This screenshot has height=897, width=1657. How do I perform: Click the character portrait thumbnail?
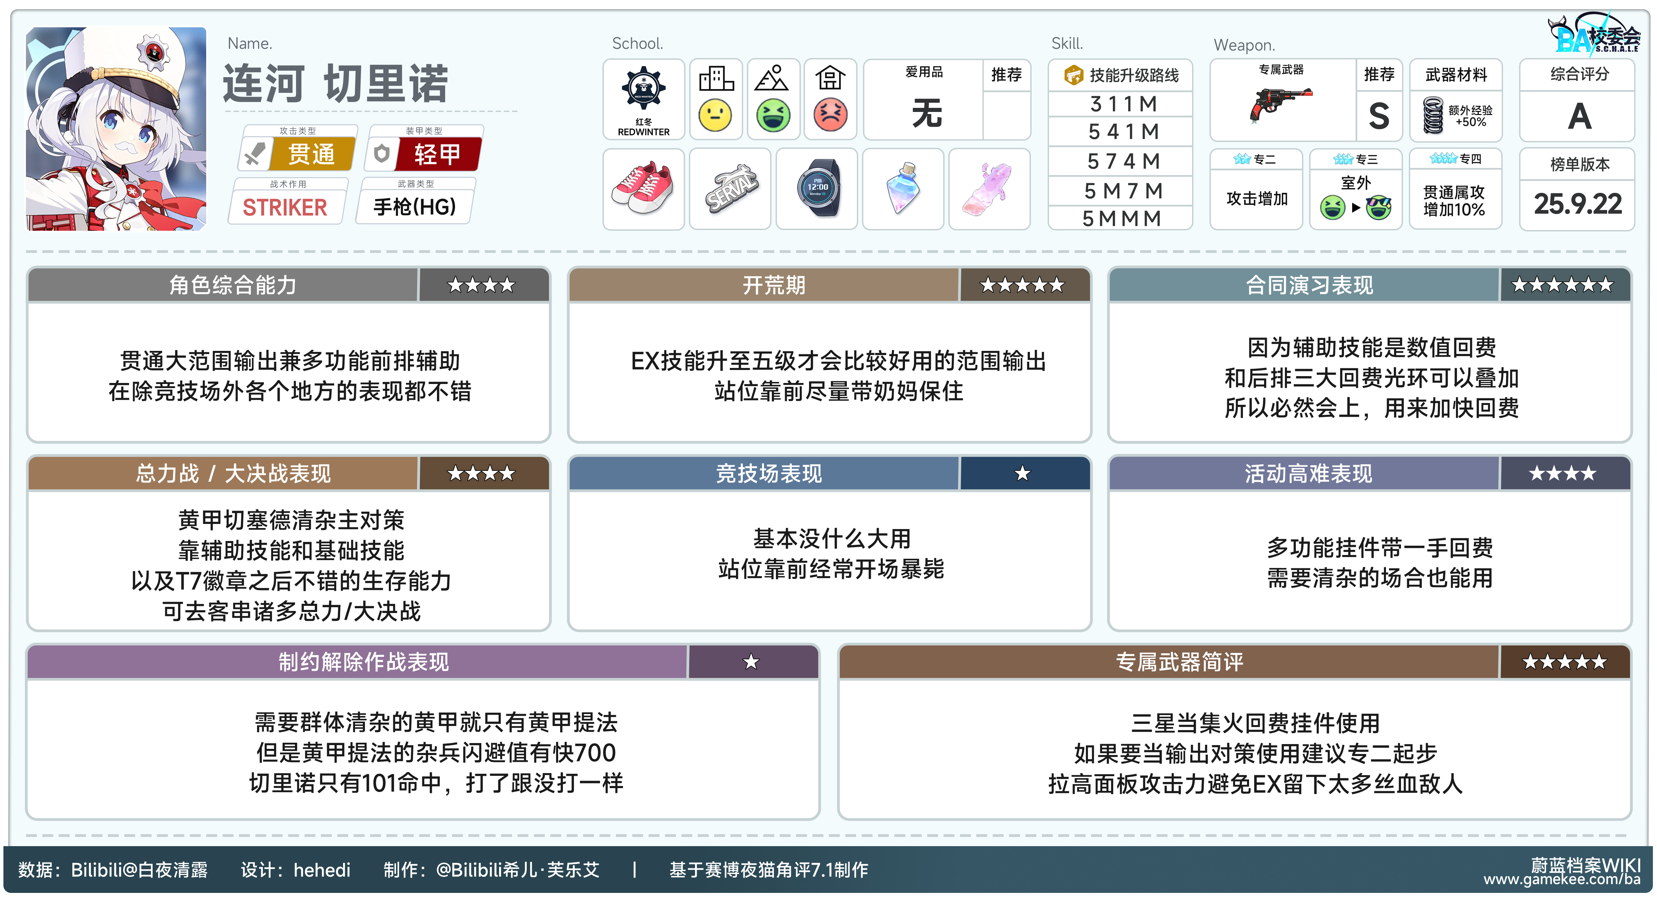tap(116, 129)
